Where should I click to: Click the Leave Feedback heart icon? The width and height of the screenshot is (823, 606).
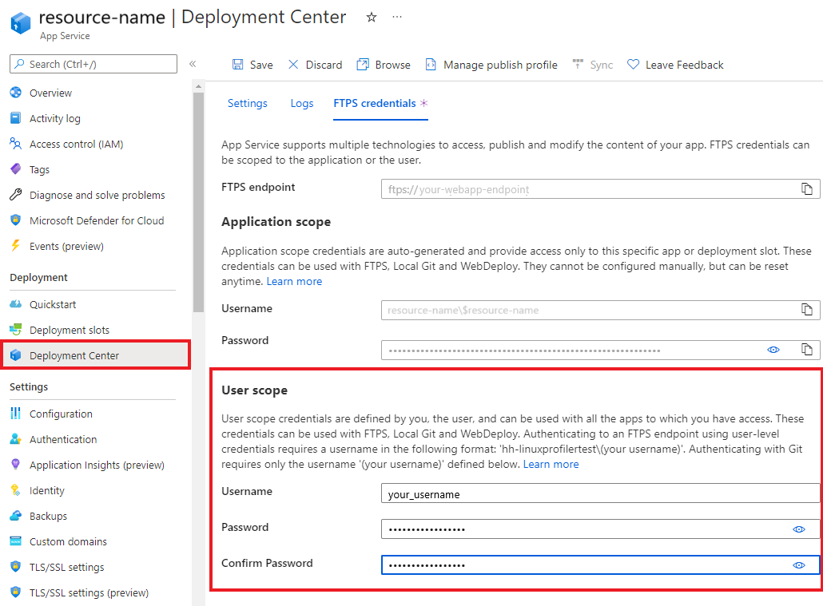coord(633,65)
